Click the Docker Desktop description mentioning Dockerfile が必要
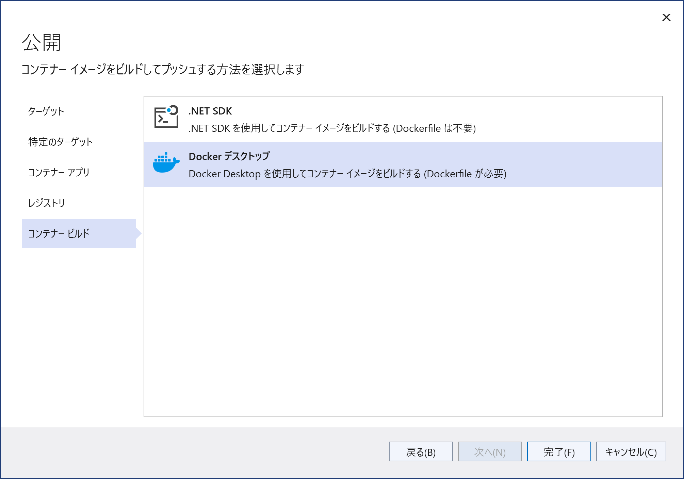Screen dimensions: 684x479 pyautogui.click(x=347, y=174)
